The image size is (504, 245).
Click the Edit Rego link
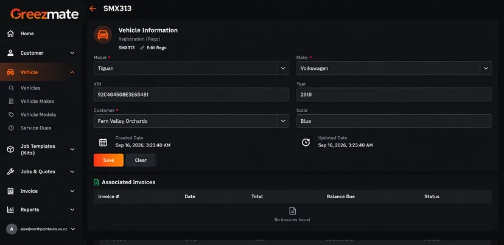point(156,47)
